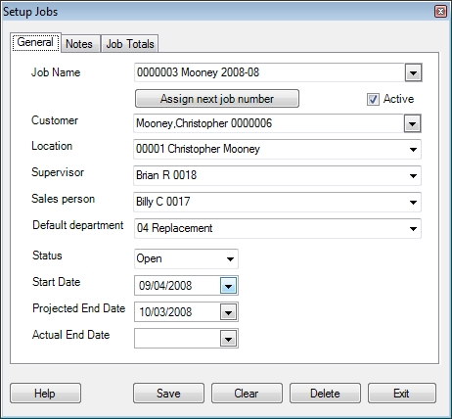Open the Sales person dropdown
The height and width of the screenshot is (419, 452).
(x=413, y=202)
